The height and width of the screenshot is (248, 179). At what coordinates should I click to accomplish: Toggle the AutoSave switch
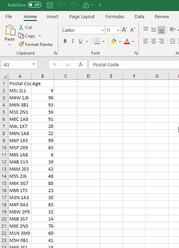[x=34, y=5]
